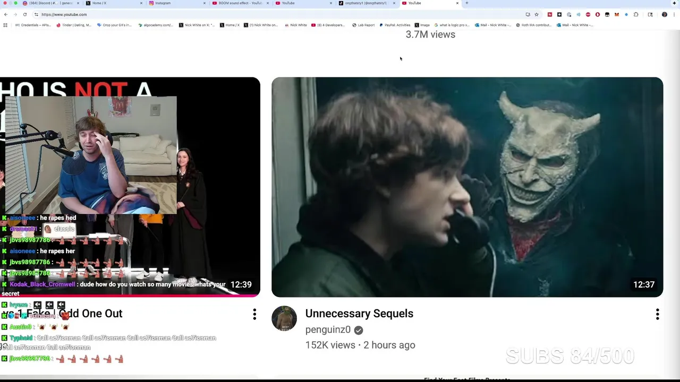
Task: Open a new browser tab
Action: click(466, 3)
